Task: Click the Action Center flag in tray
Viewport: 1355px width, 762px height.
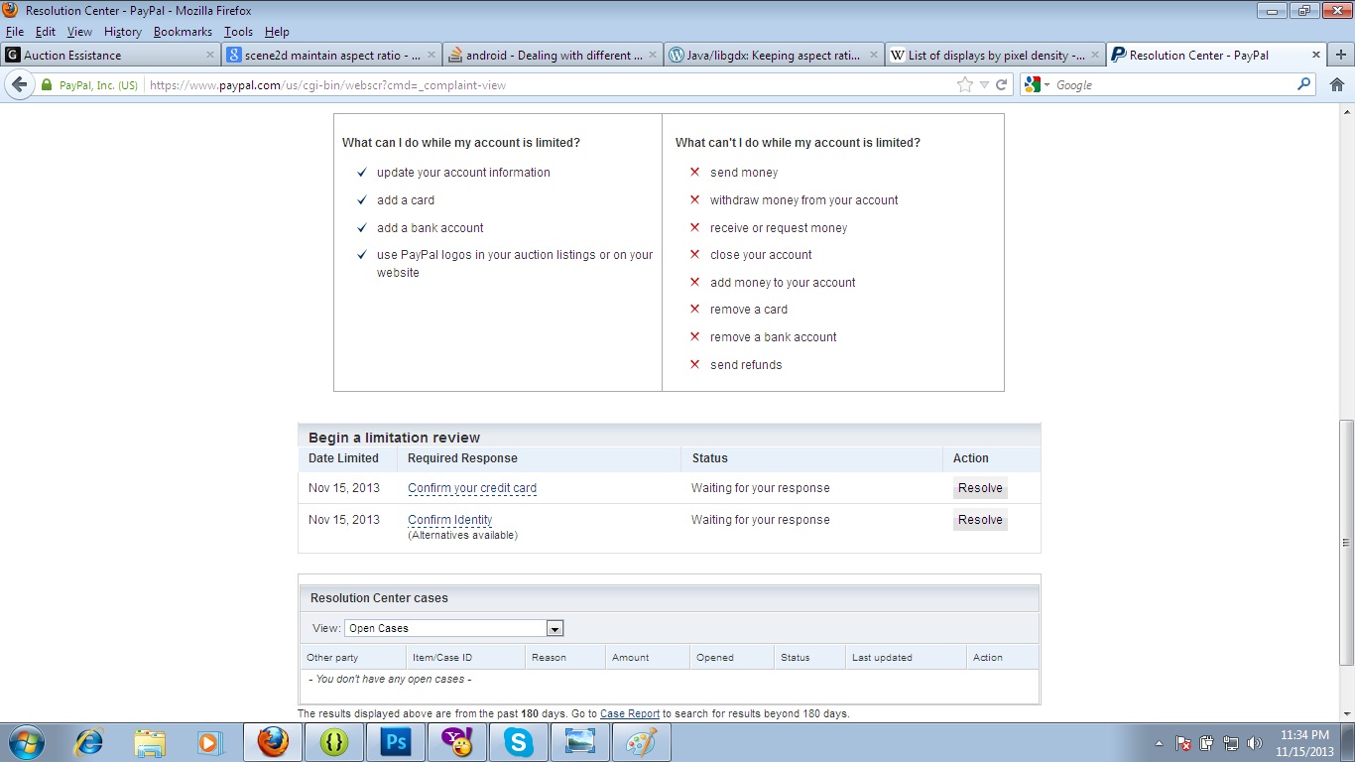Action: pyautogui.click(x=1183, y=743)
